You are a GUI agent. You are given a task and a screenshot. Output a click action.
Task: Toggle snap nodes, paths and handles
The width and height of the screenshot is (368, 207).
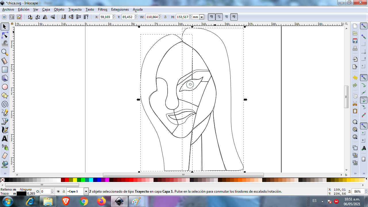(364, 78)
